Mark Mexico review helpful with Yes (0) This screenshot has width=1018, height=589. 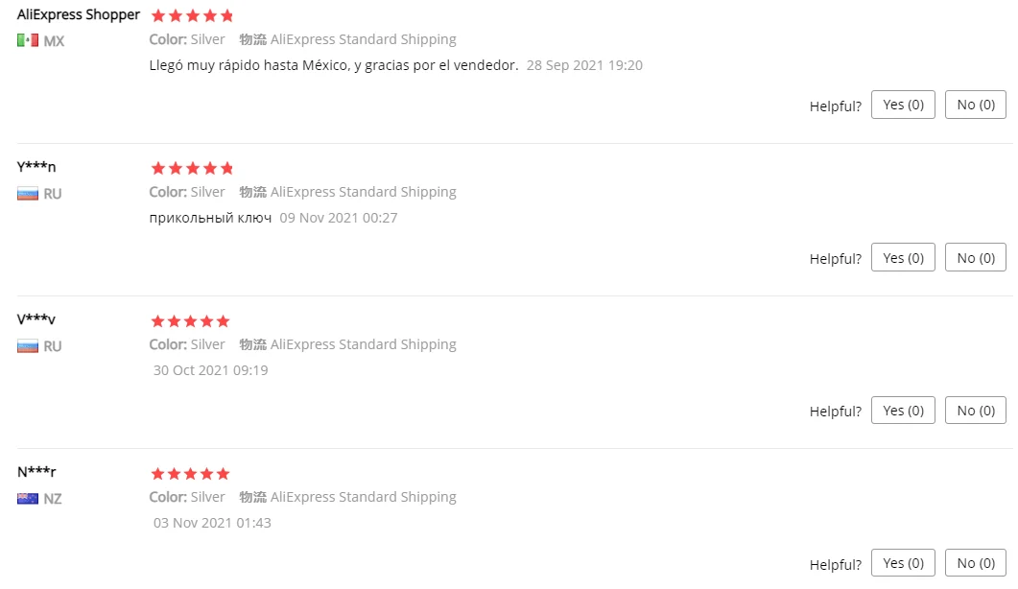point(902,105)
